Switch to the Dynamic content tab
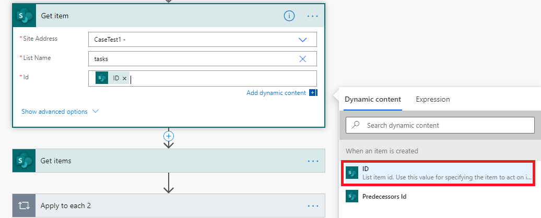Image resolution: width=541 pixels, height=218 pixels. pos(373,100)
